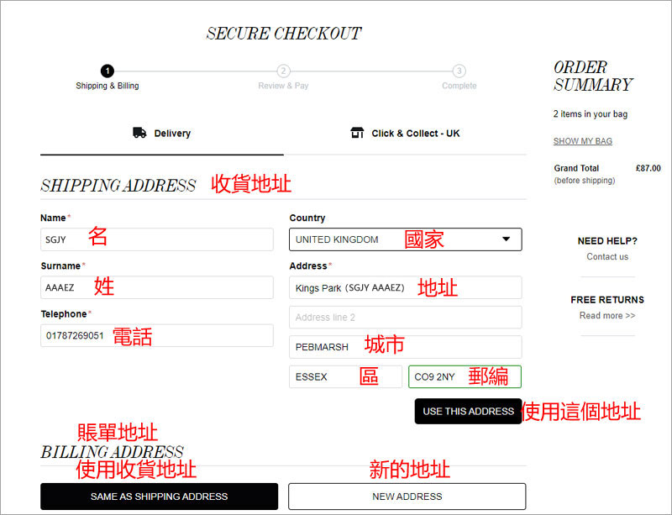Click the delivery truck icon
The height and width of the screenshot is (515, 672).
click(139, 133)
